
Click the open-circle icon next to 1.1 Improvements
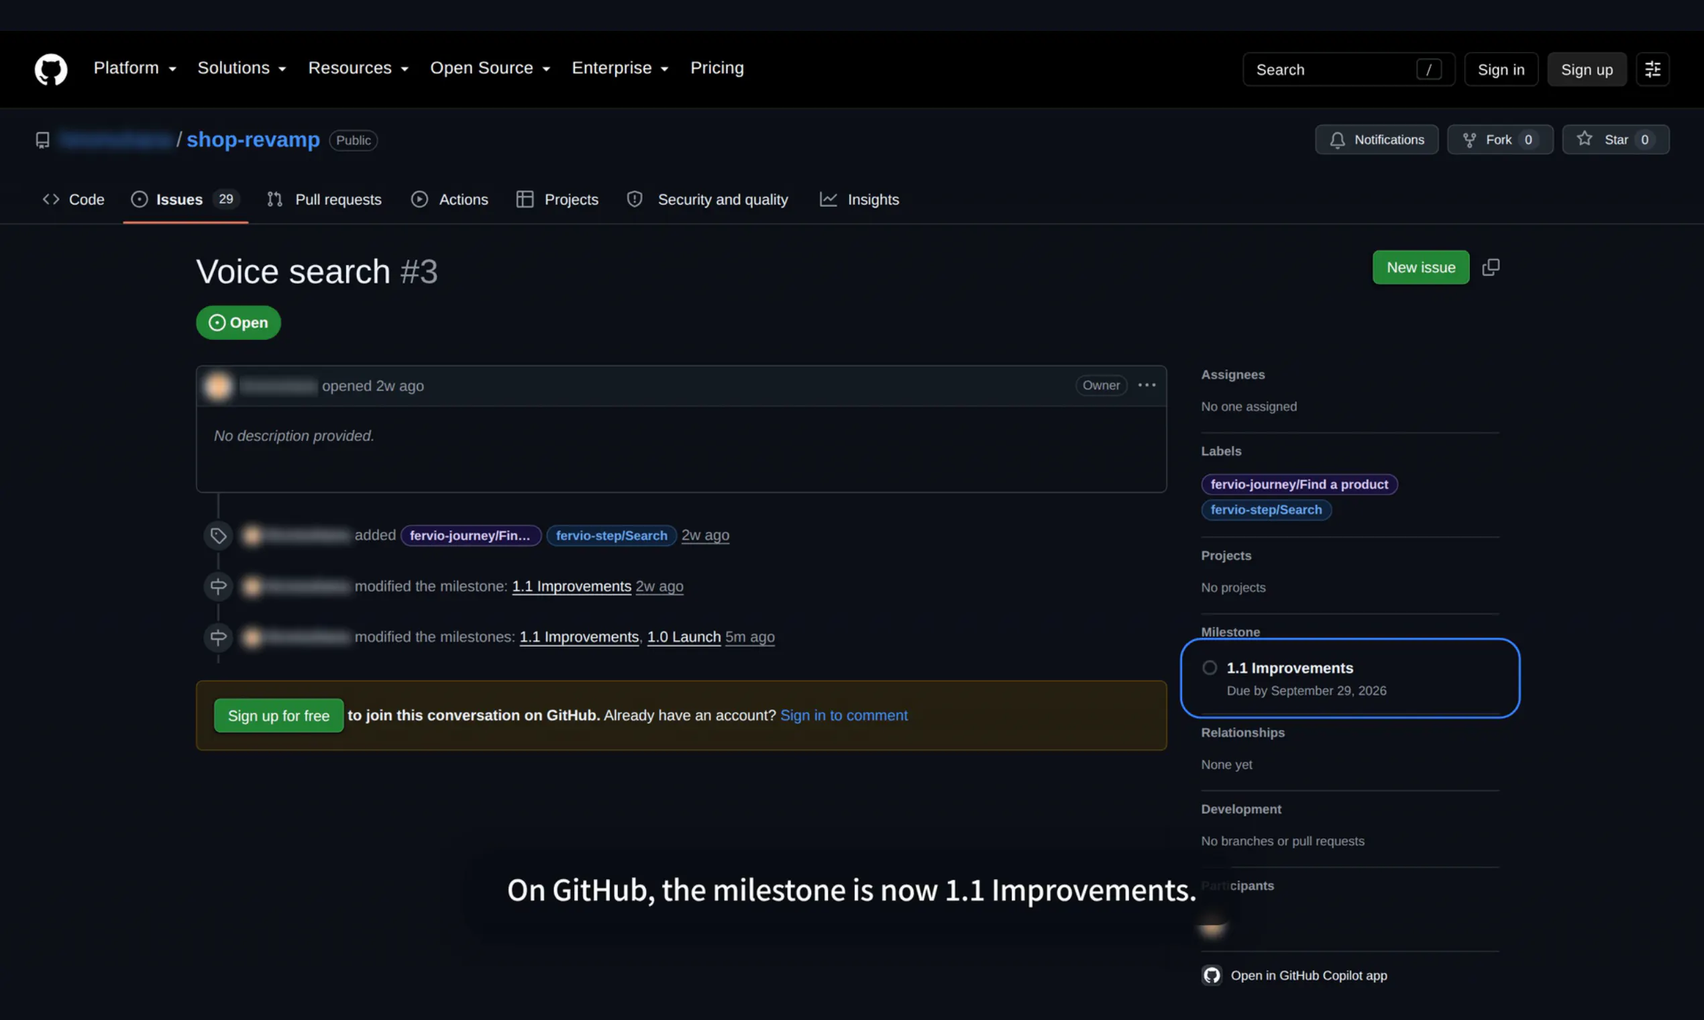pyautogui.click(x=1210, y=668)
